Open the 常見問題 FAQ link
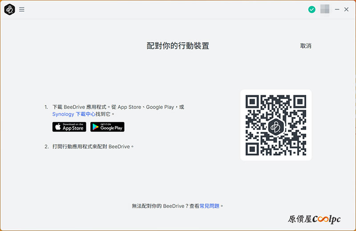 coord(209,206)
